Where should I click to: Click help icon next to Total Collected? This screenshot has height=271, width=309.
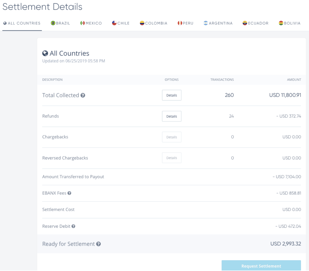[83, 95]
